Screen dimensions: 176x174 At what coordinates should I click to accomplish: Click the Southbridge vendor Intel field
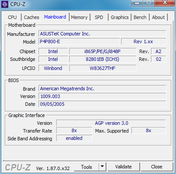53,59
